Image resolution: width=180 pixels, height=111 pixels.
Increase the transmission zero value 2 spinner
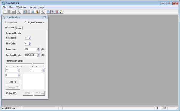click(x=19, y=75)
